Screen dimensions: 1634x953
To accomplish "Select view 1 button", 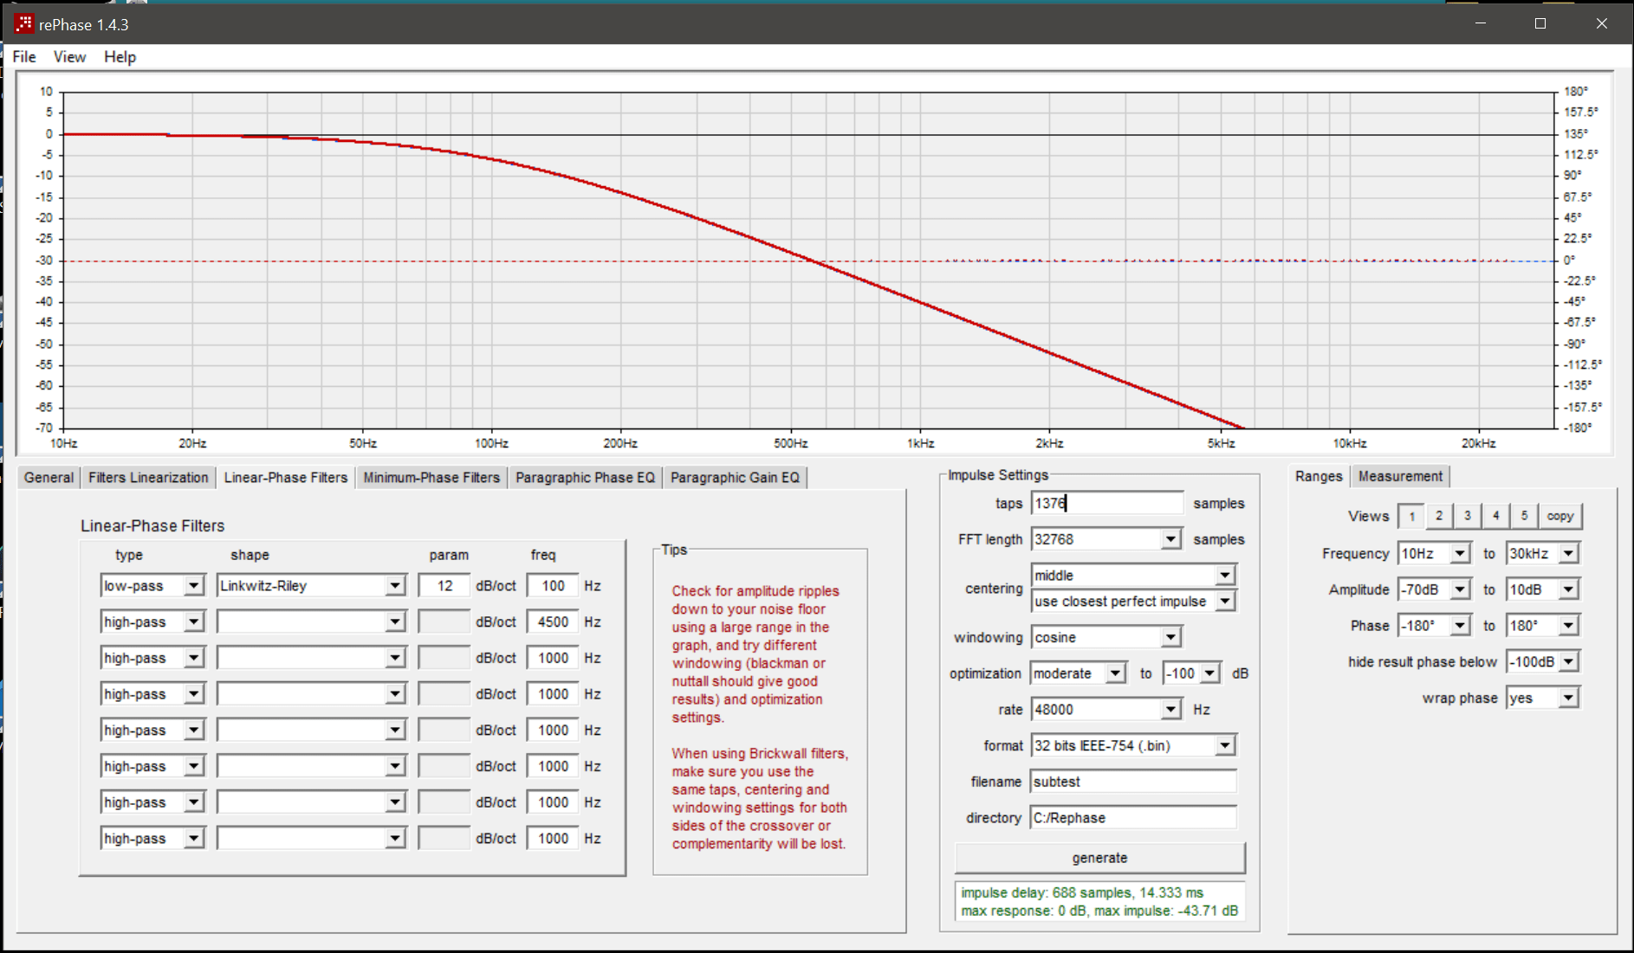I will coord(1411,516).
